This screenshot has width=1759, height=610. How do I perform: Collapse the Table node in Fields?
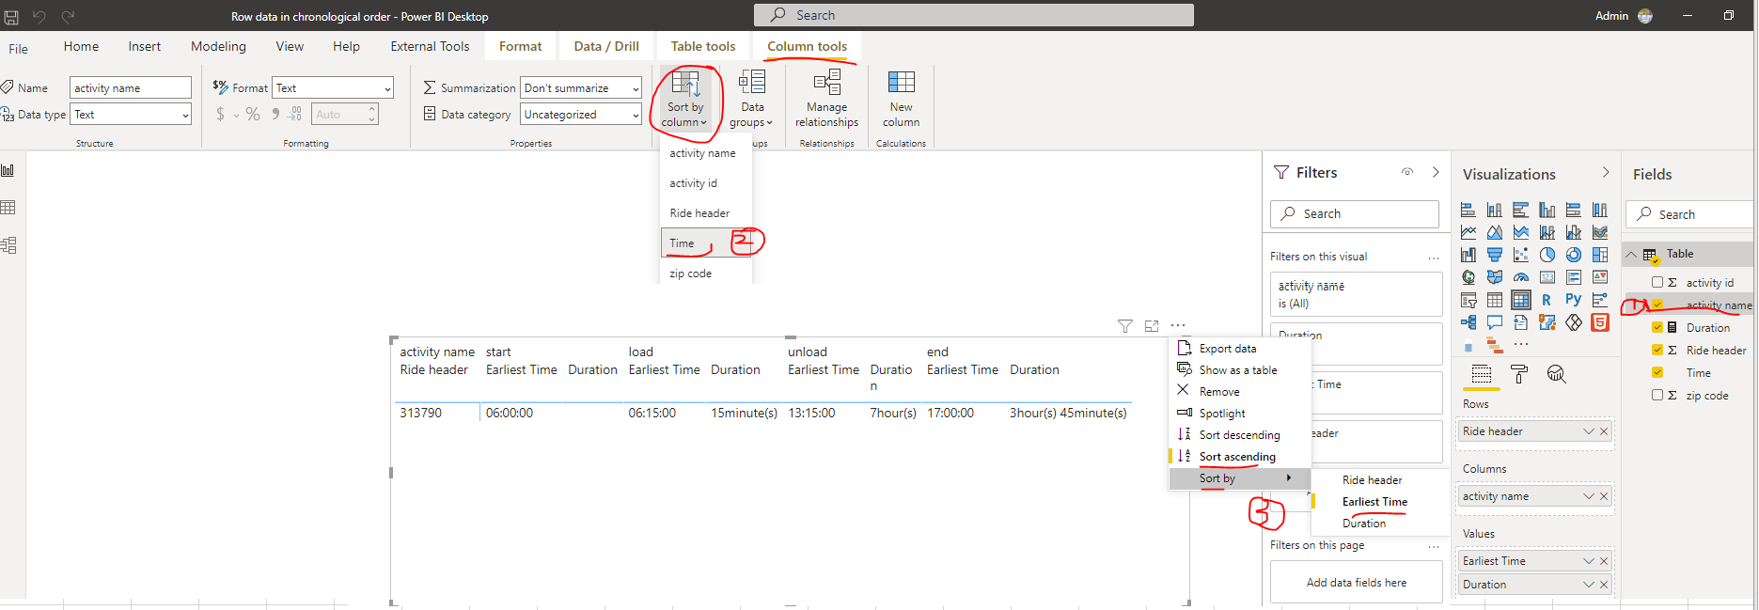(x=1631, y=254)
